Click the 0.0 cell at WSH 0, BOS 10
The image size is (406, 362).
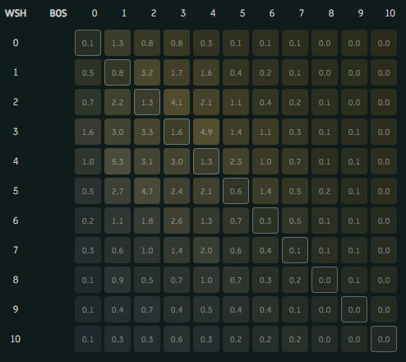[384, 43]
